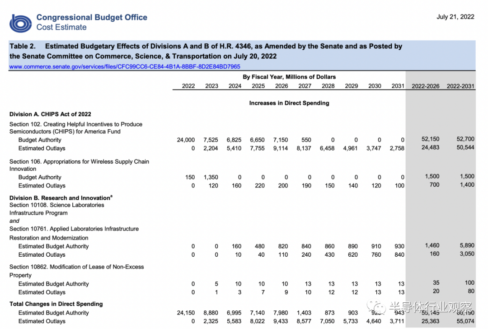
Task: Click the Congressional Budget Office logo icon
Action: pos(20,23)
